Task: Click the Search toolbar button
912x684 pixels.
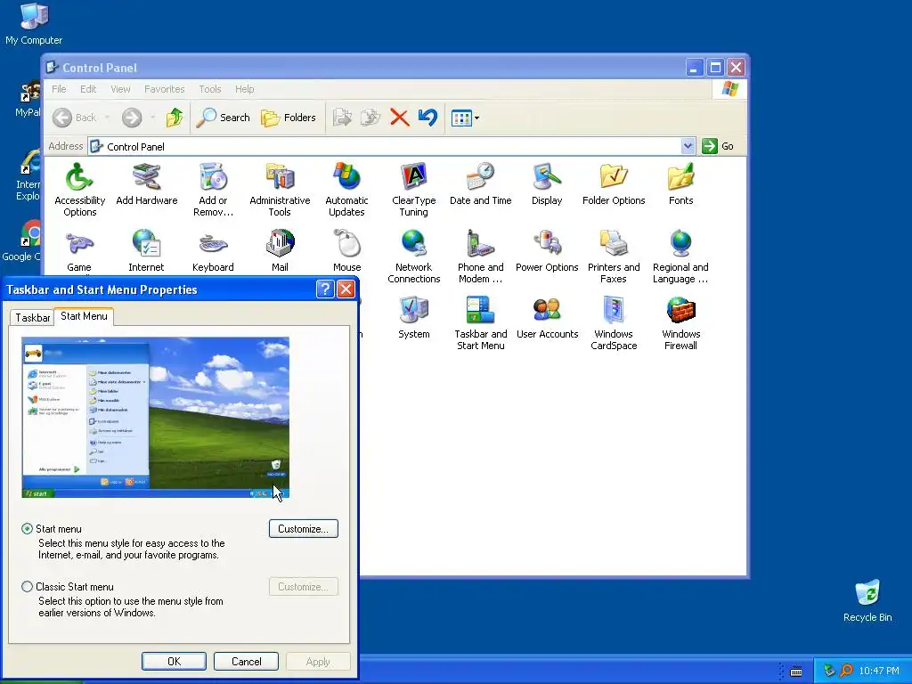Action: [x=224, y=118]
